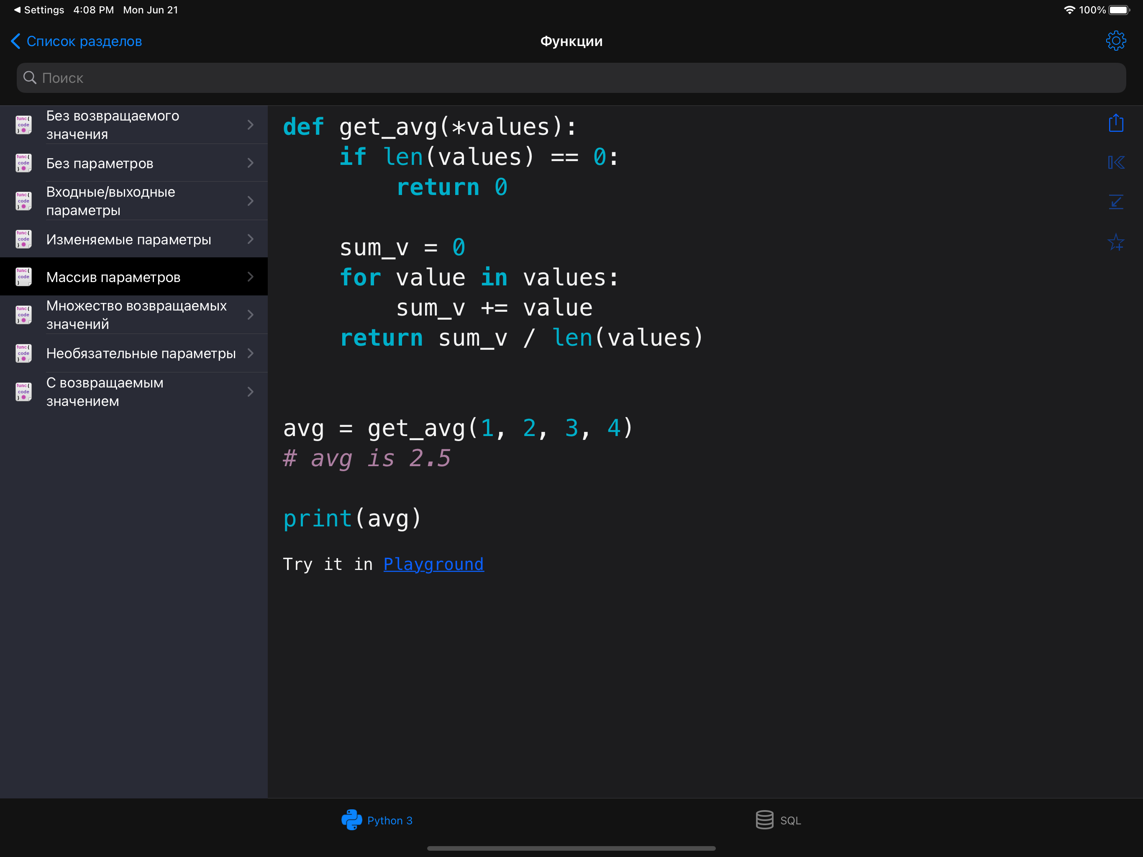Click the Wi-Fi icon in status bar

point(1069,10)
